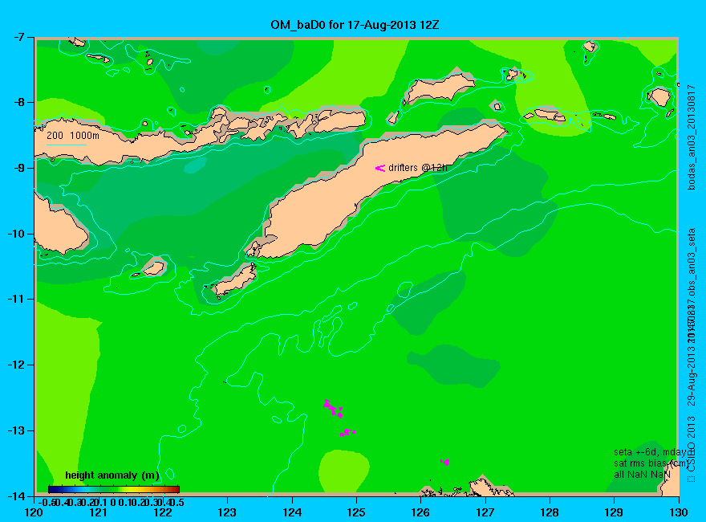The height and width of the screenshot is (522, 706).
Task: Click longitude tick label '129'
Action: [614, 512]
